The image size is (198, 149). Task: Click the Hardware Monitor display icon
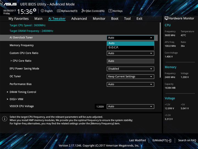tap(166, 18)
